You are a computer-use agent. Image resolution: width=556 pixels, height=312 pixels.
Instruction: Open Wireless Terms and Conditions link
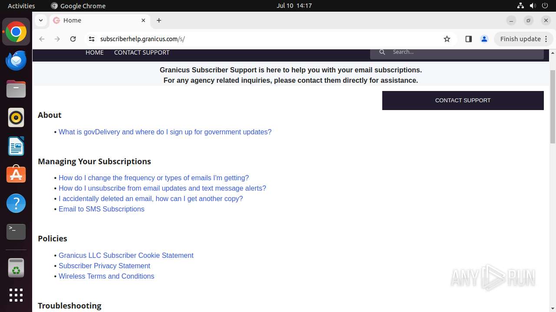tap(106, 276)
